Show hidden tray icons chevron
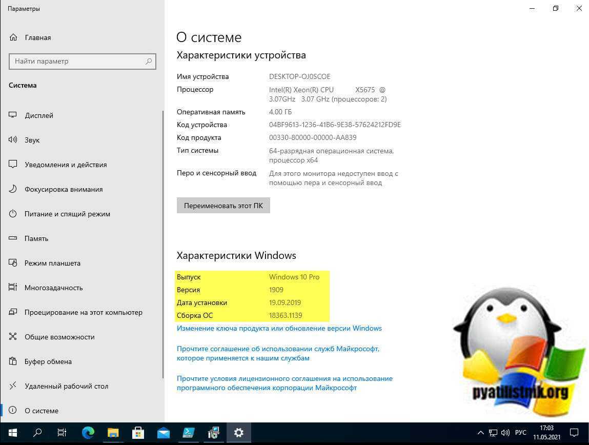This screenshot has width=589, height=445. tap(480, 433)
